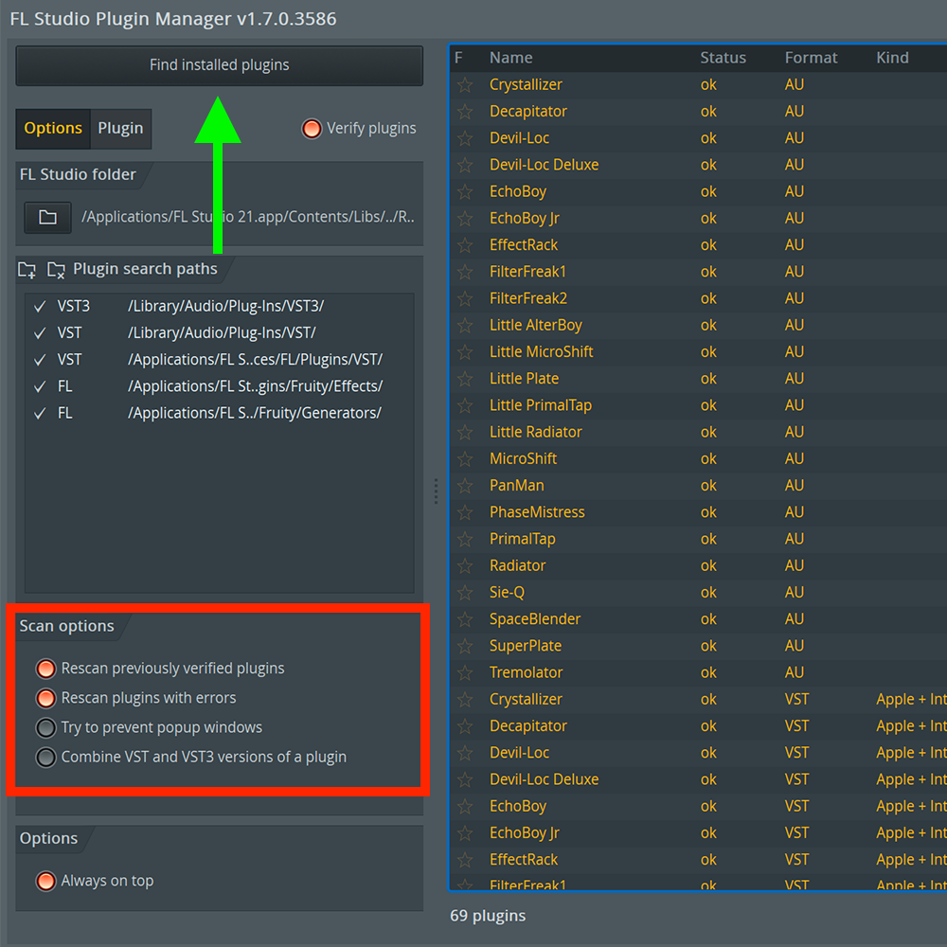This screenshot has height=947, width=947.
Task: Sort plugin list by Kind column
Action: (x=892, y=58)
